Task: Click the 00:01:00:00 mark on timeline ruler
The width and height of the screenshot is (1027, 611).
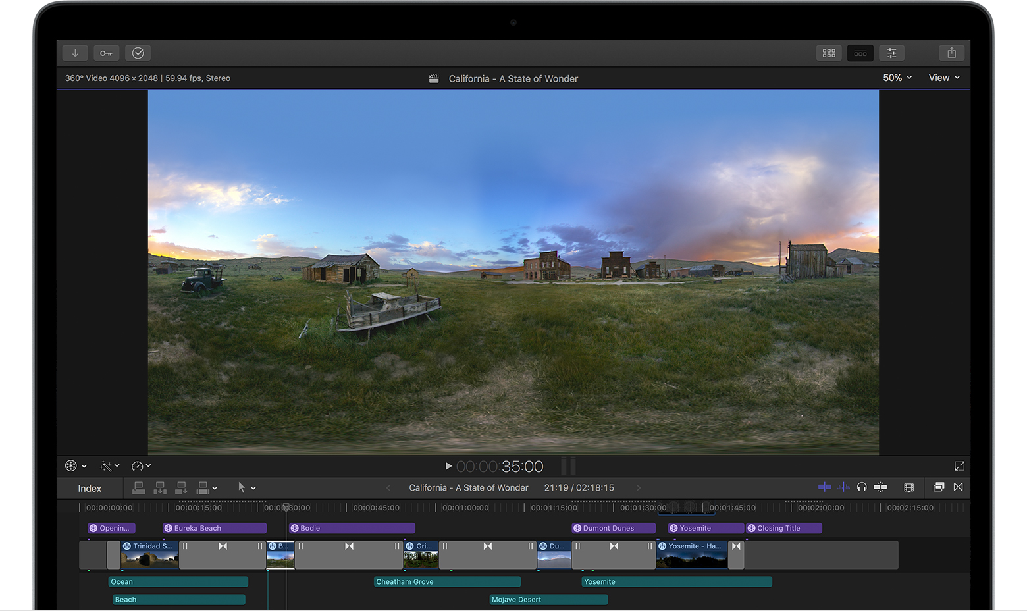Action: point(465,508)
